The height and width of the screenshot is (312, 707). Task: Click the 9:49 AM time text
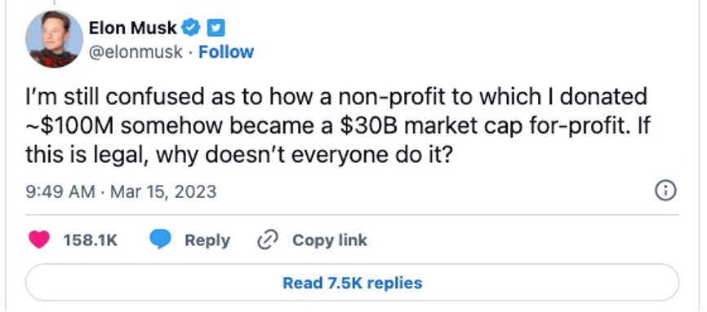(x=60, y=191)
